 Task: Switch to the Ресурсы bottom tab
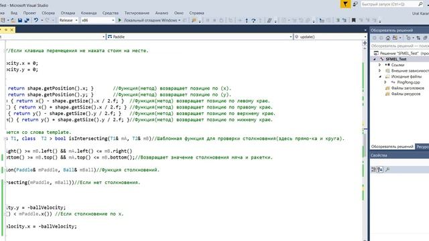[x=422, y=147]
